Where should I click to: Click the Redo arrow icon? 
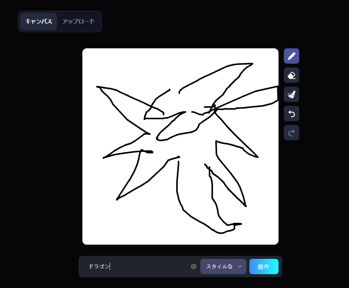click(x=291, y=133)
